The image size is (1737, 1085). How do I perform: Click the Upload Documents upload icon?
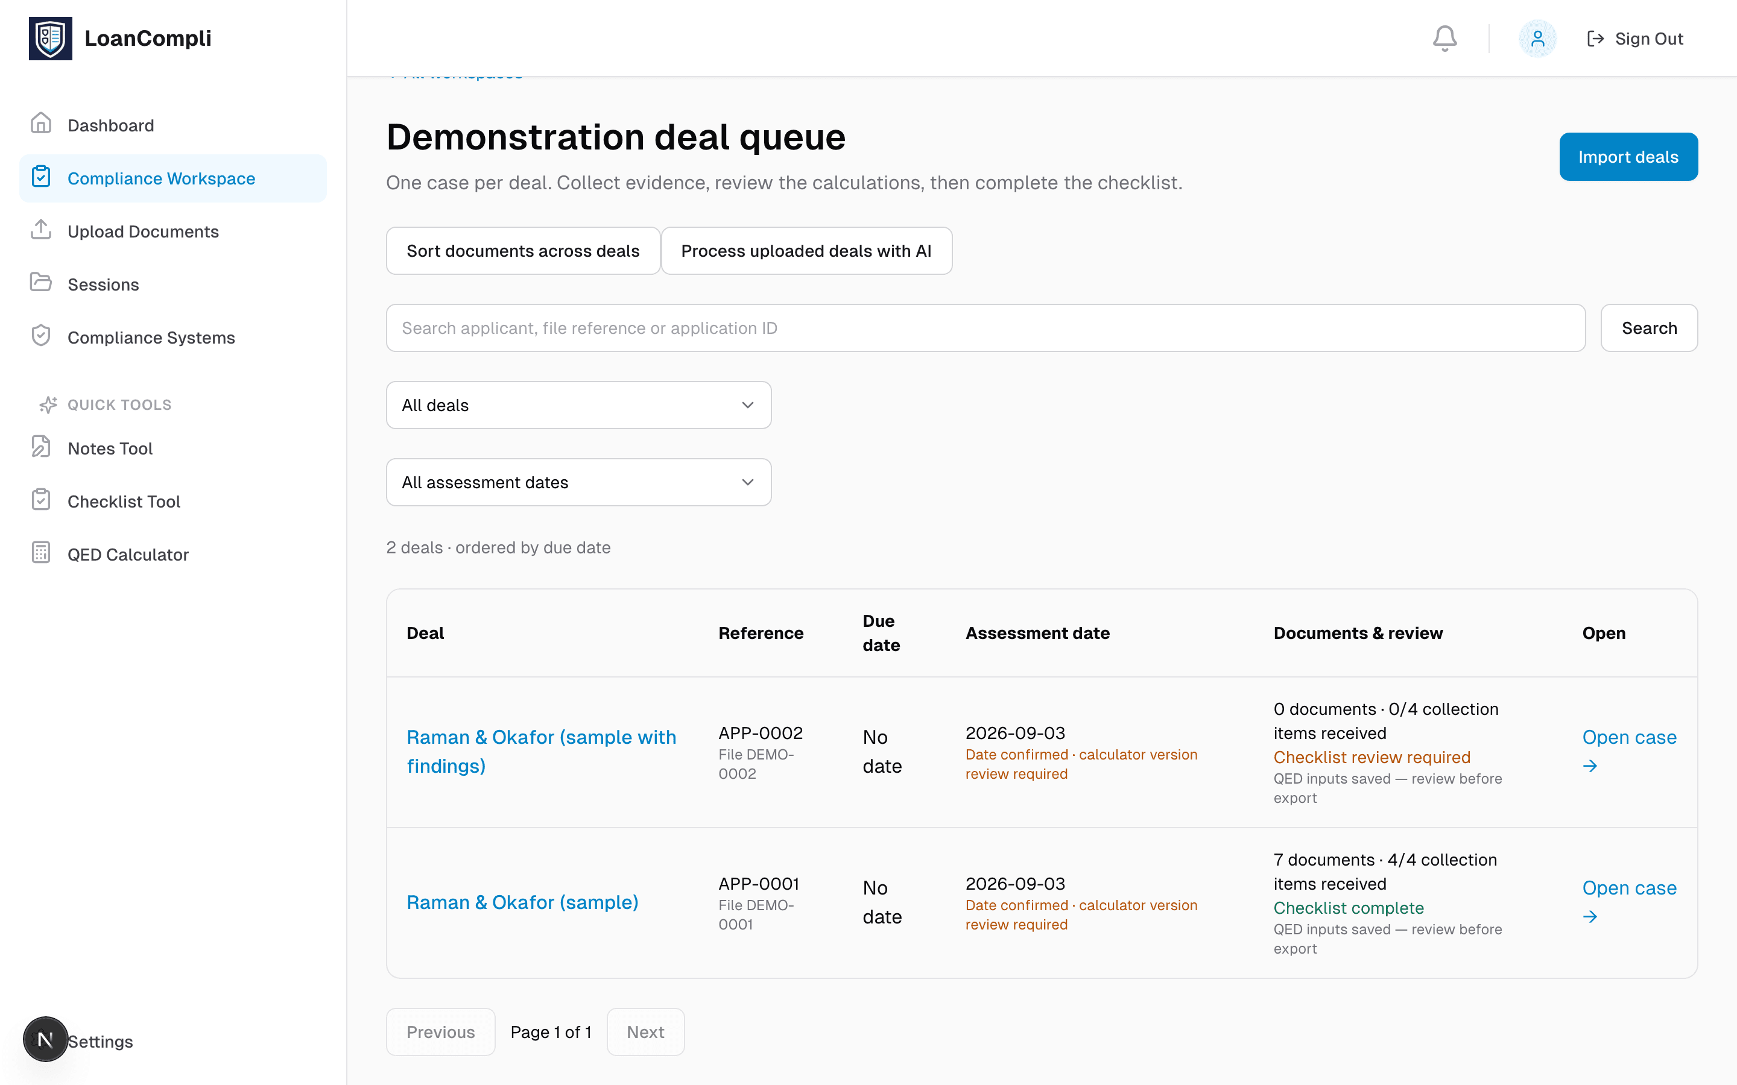pos(41,230)
